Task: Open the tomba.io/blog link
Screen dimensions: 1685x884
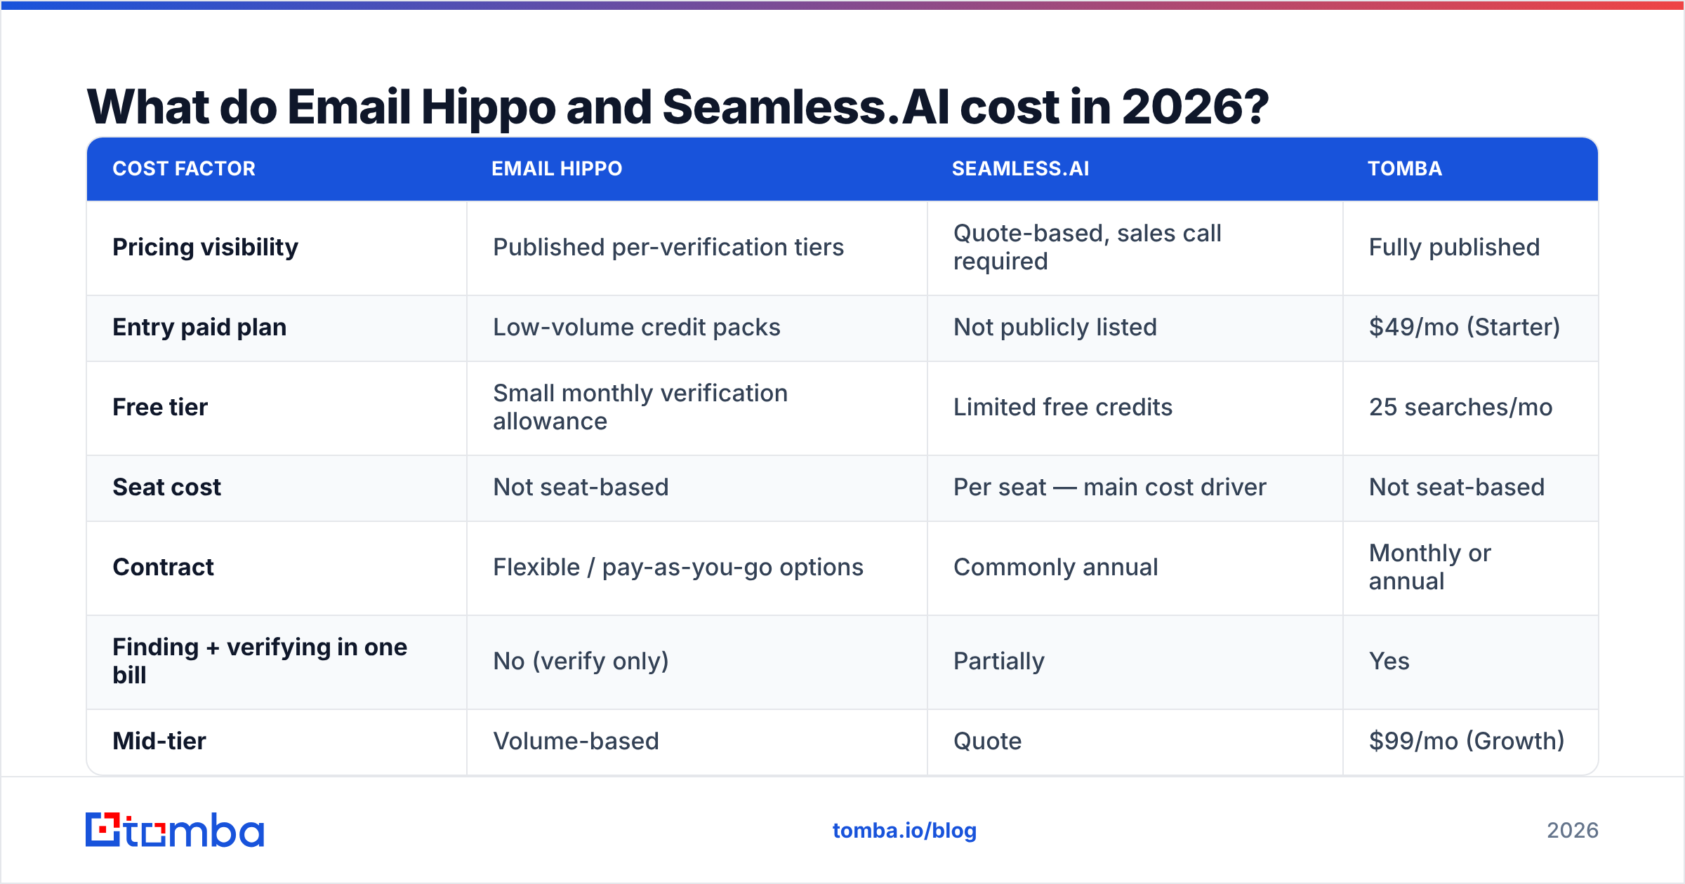Action: (904, 831)
